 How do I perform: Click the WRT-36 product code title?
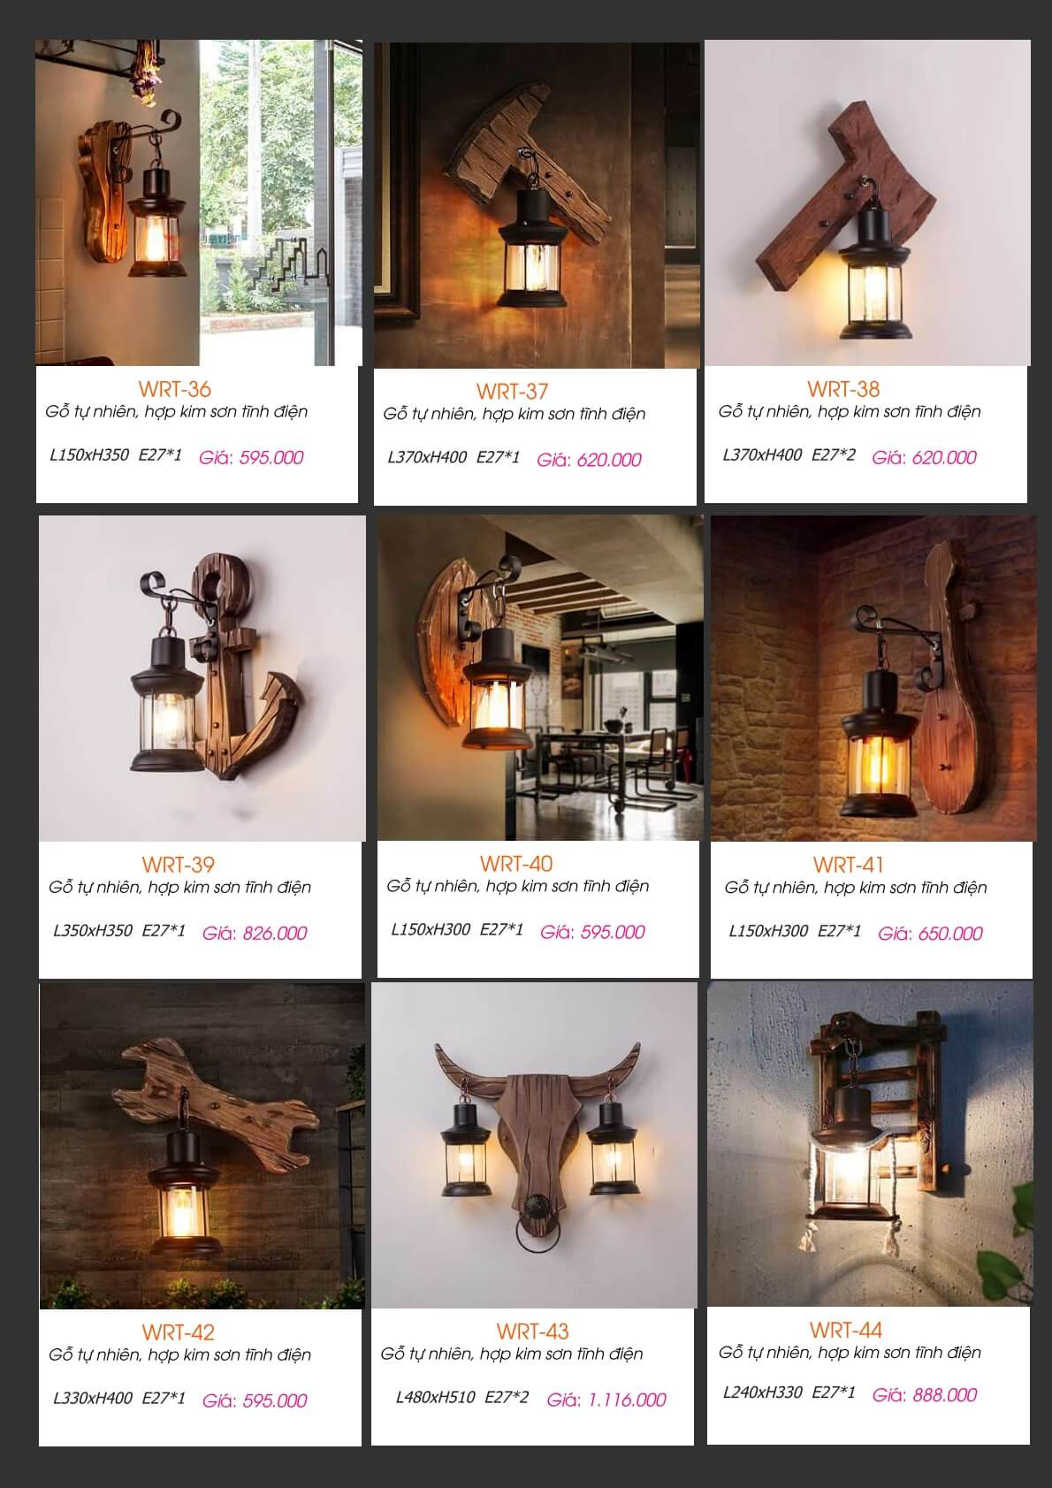(175, 389)
